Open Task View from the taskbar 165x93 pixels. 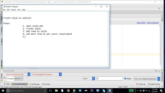tap(50, 91)
